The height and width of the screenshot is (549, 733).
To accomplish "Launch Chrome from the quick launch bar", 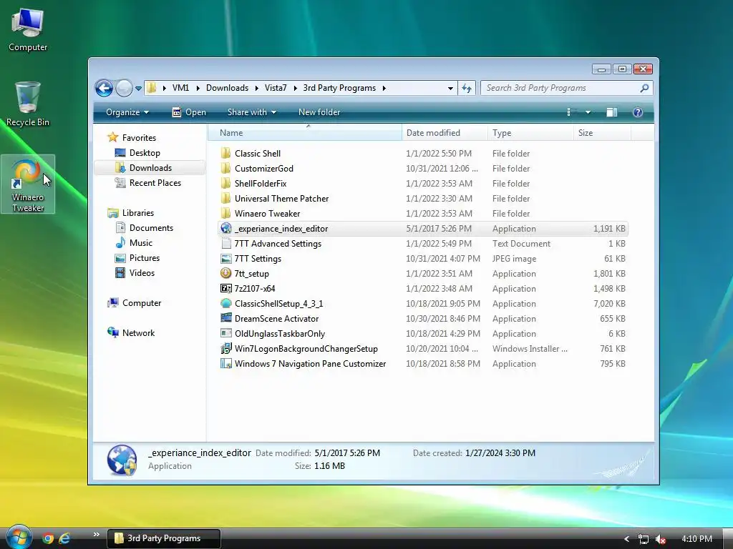I will (x=48, y=538).
